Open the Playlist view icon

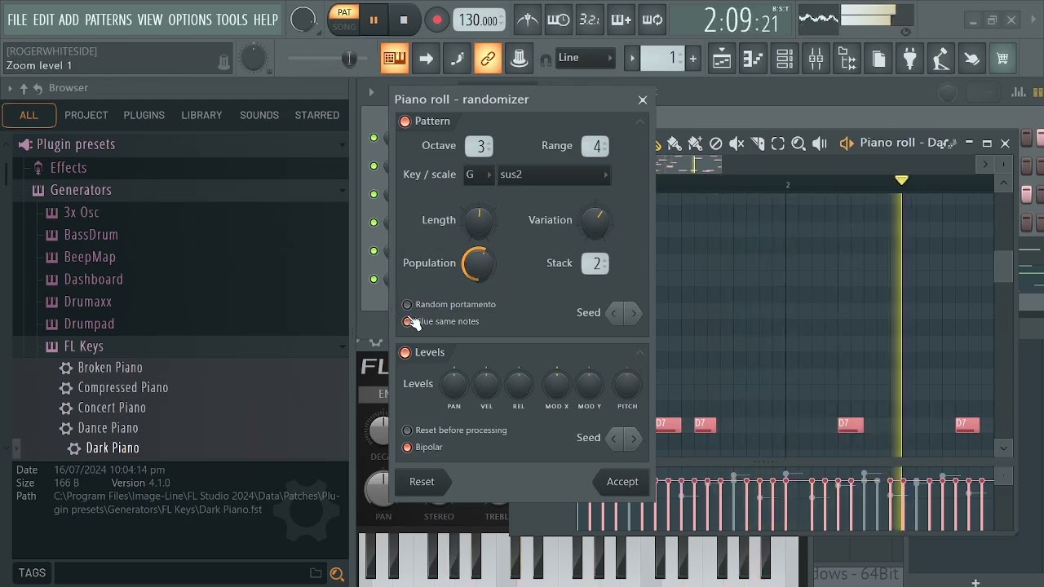pos(722,59)
